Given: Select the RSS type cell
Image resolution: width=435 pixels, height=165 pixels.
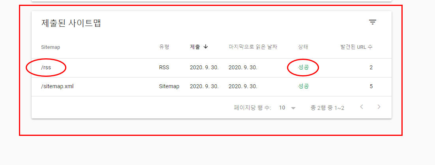Looking at the screenshot, I should pos(164,68).
